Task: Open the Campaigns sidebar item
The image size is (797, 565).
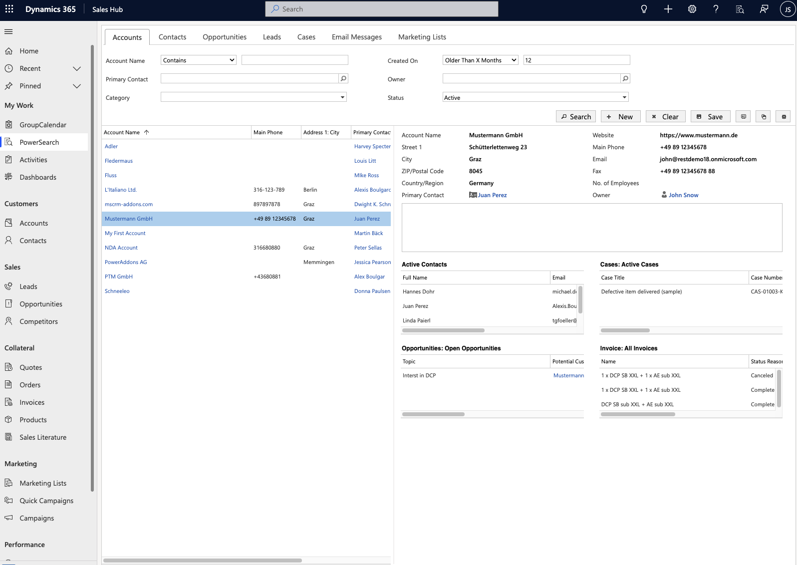Action: 37,518
